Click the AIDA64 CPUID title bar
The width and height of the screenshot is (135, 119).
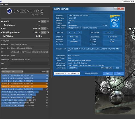coord(83,9)
